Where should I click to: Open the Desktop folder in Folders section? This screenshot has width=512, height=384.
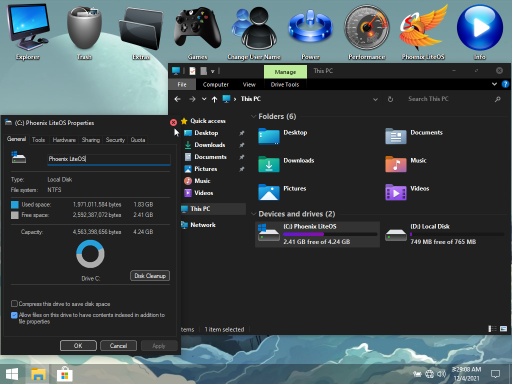click(282, 136)
